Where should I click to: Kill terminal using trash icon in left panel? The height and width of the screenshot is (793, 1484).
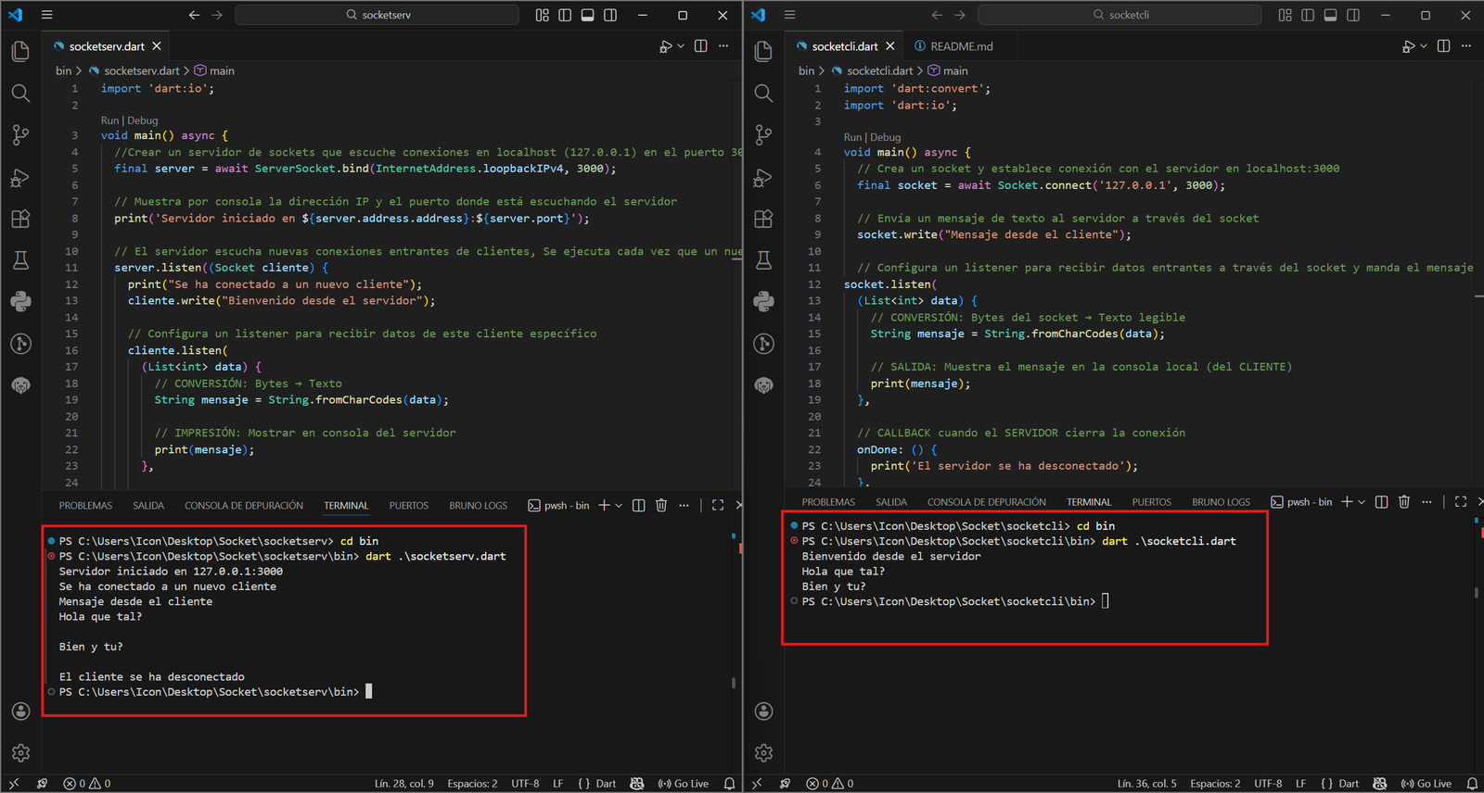(661, 505)
